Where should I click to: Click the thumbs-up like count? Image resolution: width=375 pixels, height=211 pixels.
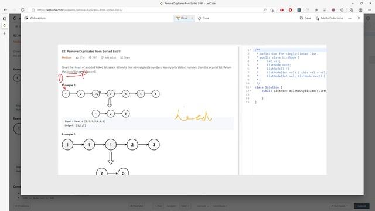coord(80,57)
